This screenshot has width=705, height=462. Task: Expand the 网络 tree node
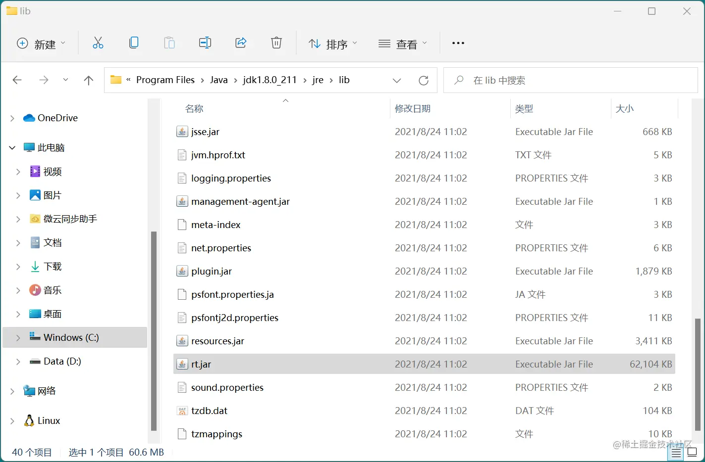12,391
